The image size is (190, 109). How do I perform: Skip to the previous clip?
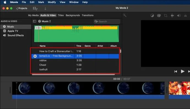[x=176, y=72]
